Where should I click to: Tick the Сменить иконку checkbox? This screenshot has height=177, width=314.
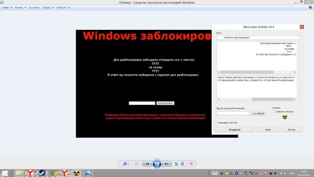click(274, 112)
